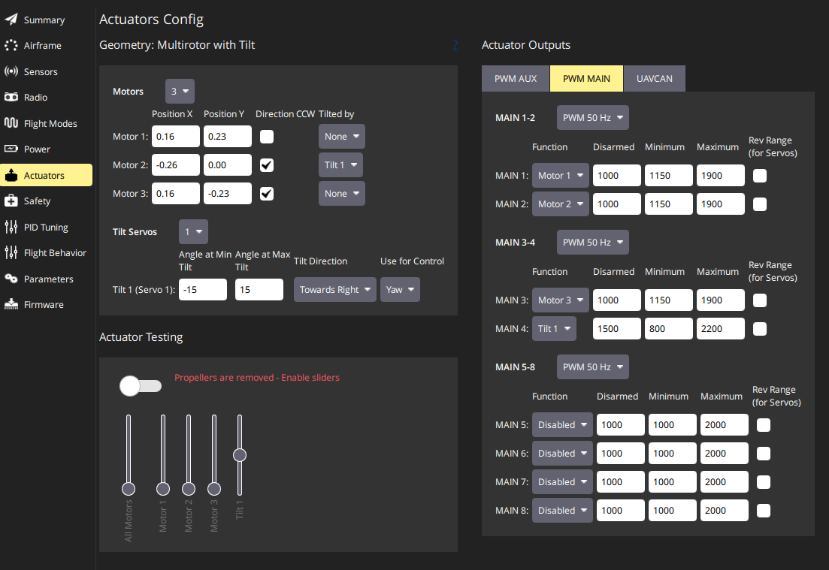
Task: Check Rev Range for MAIN 3
Action: 760,300
